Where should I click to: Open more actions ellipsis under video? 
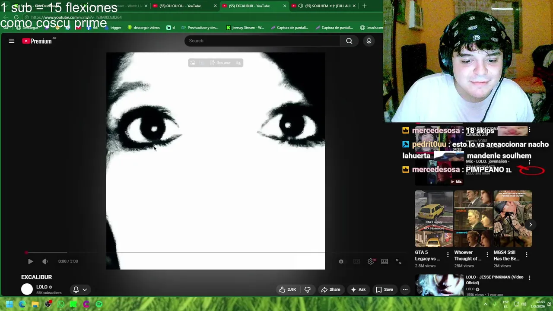pos(405,289)
